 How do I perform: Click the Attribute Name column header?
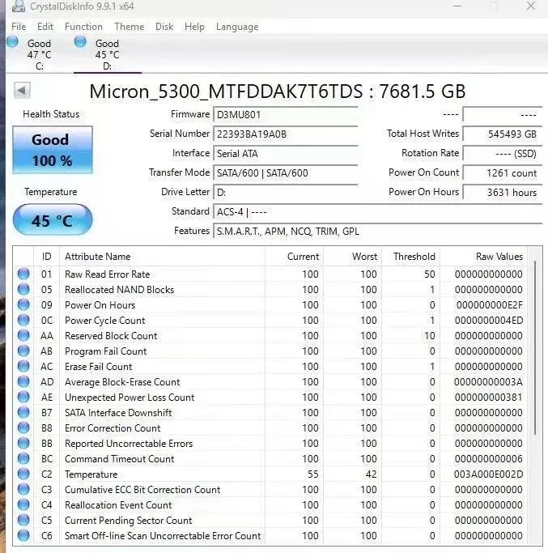pyautogui.click(x=162, y=257)
